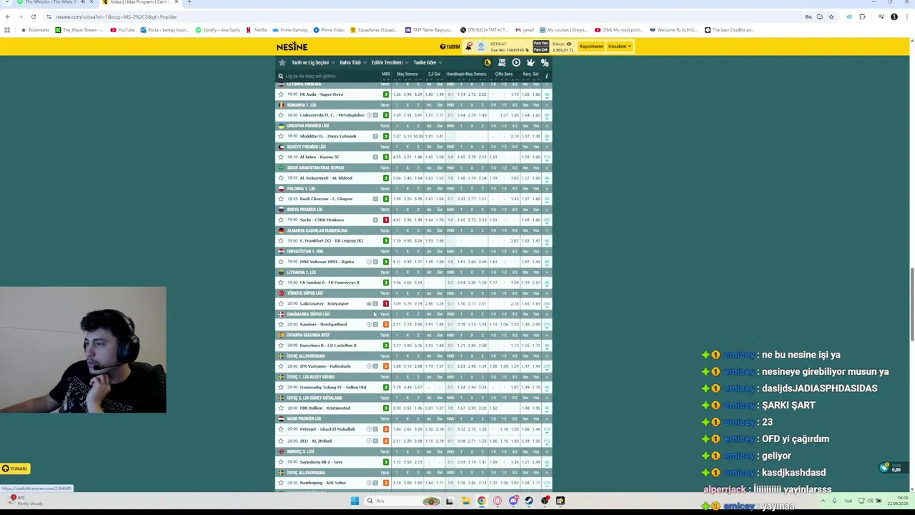
Task: Open the Yardım help link
Action: click(x=450, y=46)
